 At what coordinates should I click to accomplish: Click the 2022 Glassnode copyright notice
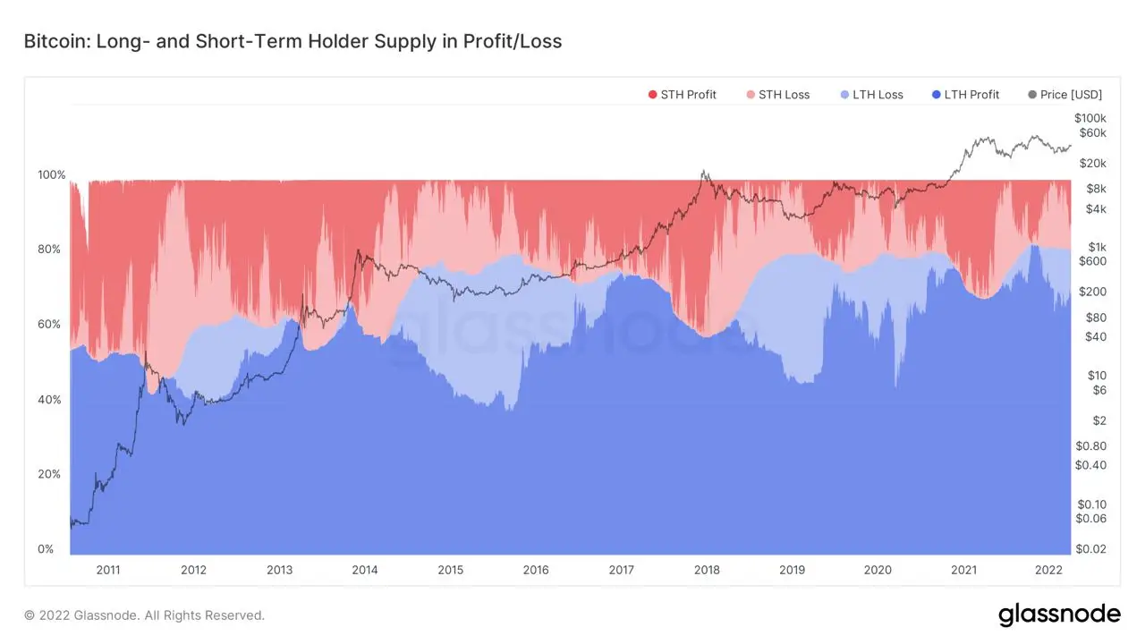point(144,615)
